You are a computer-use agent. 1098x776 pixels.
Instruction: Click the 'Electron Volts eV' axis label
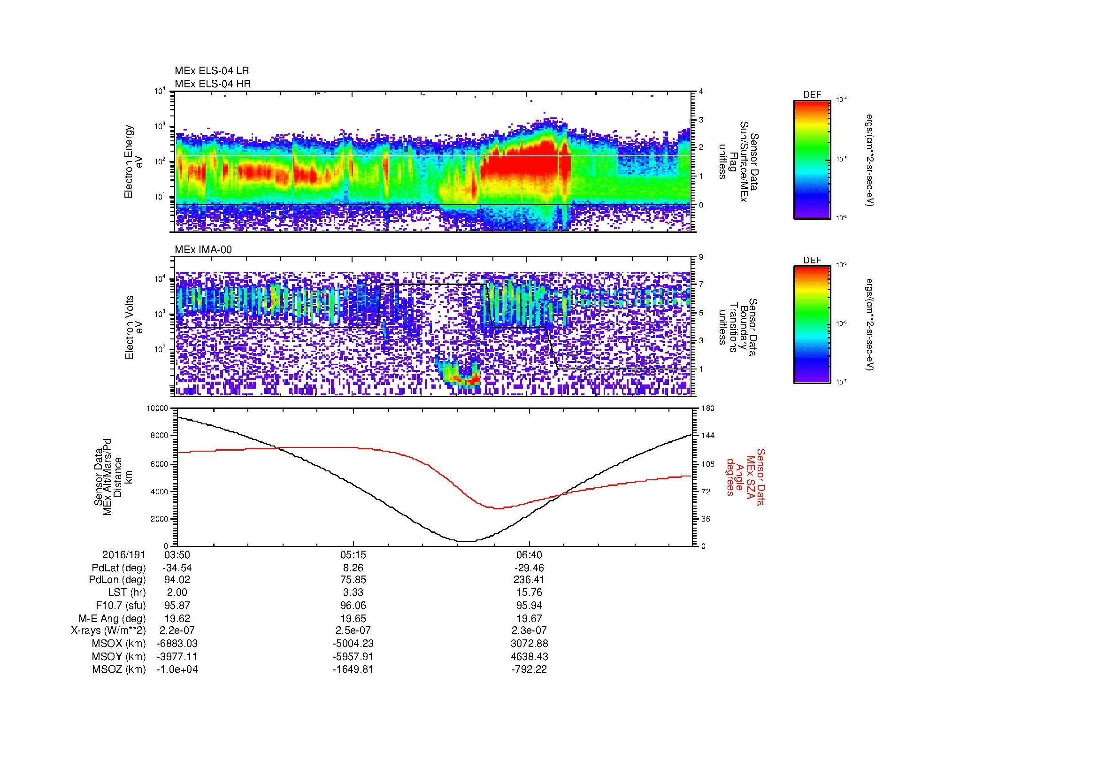(134, 328)
